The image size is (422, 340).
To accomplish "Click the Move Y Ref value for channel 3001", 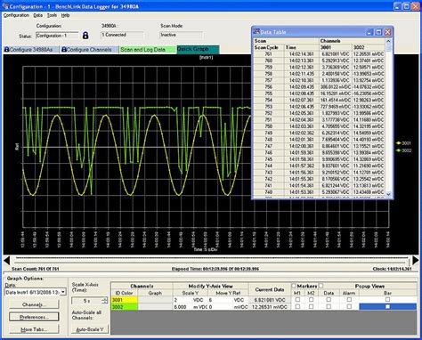I will point(221,300).
